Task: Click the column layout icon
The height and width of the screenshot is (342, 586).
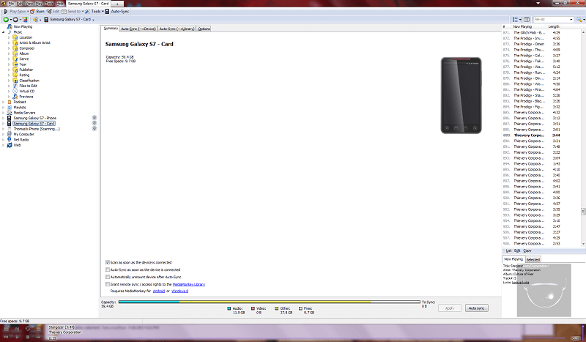Action: pos(527,20)
